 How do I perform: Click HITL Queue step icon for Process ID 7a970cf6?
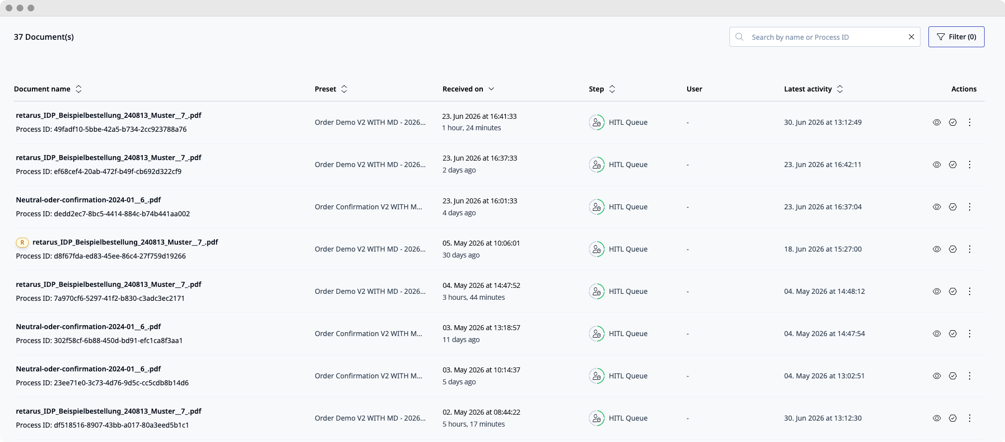coord(597,291)
